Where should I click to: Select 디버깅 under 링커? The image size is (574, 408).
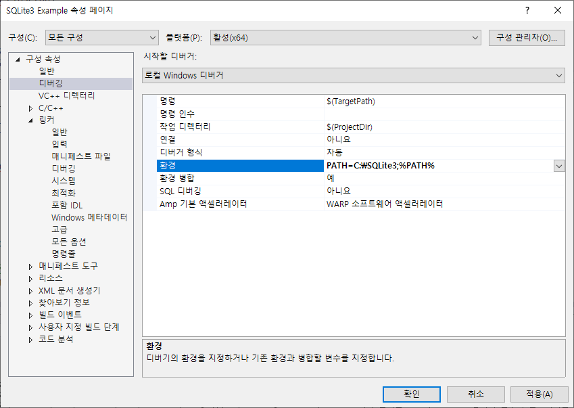coord(64,168)
